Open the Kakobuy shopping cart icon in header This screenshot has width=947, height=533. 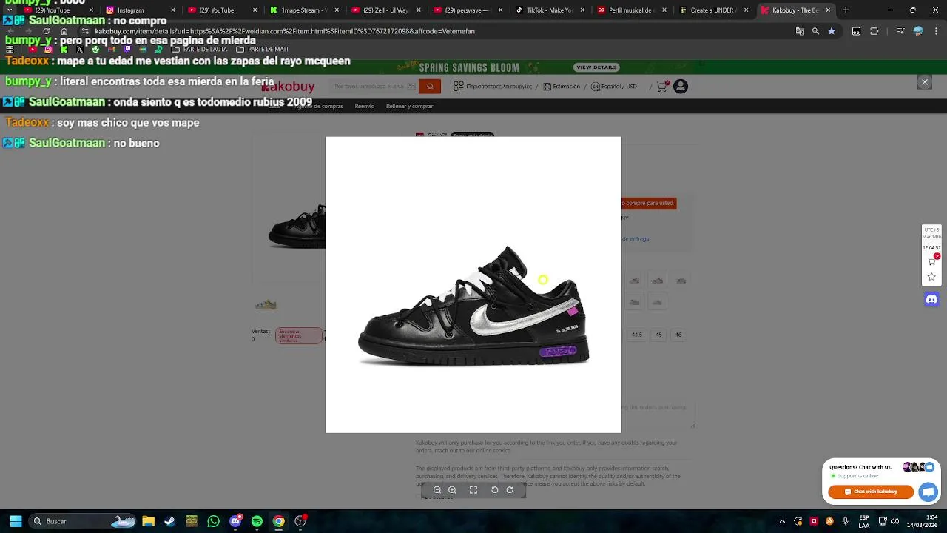point(662,87)
